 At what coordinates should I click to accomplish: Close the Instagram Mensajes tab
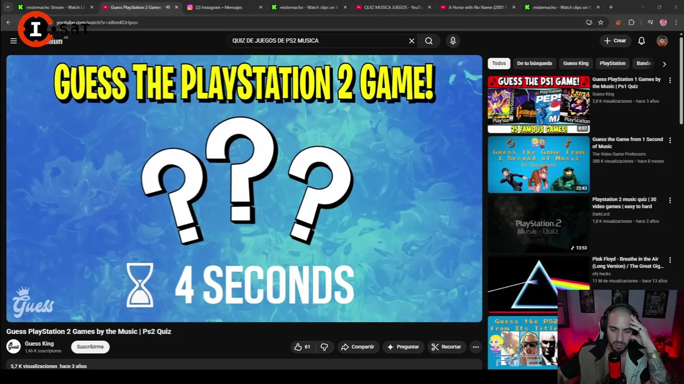point(261,7)
